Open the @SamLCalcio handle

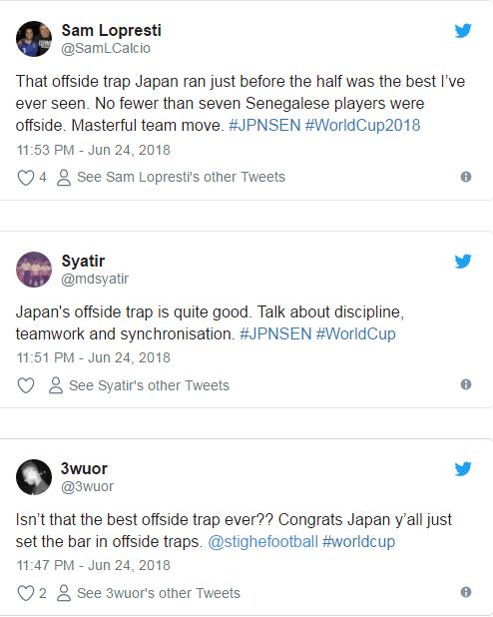pos(106,48)
